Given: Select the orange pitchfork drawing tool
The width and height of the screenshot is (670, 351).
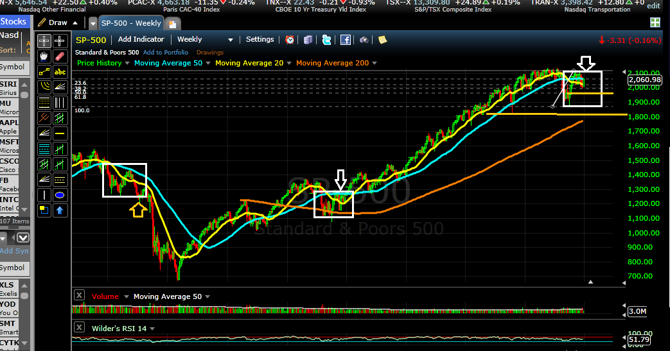Looking at the screenshot, I should pyautogui.click(x=44, y=118).
